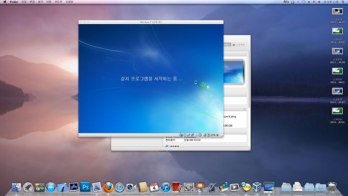Click the volume speaker icon in menu bar
This screenshot has width=348, height=196.
click(319, 2)
